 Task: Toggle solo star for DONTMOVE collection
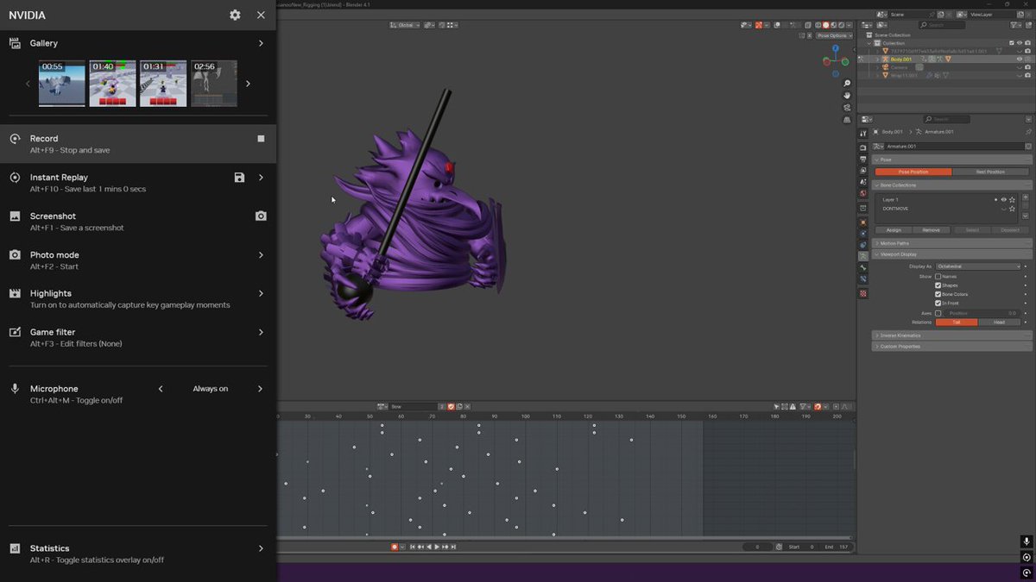pyautogui.click(x=1012, y=209)
